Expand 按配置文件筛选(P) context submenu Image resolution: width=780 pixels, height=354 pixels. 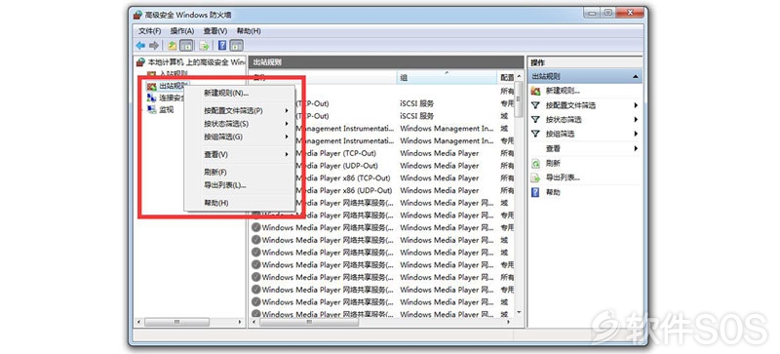[239, 110]
